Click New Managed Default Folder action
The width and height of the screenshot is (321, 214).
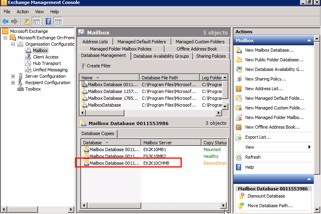(x=274, y=98)
